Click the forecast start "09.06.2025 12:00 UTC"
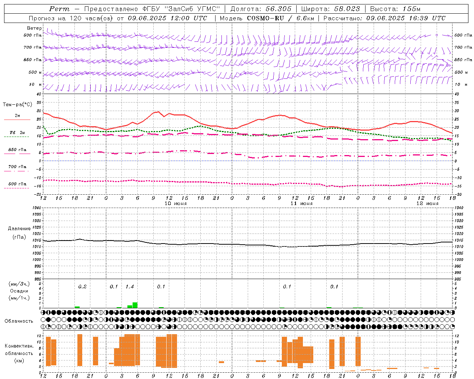Image resolution: width=474 pixels, height=379 pixels. (x=168, y=18)
